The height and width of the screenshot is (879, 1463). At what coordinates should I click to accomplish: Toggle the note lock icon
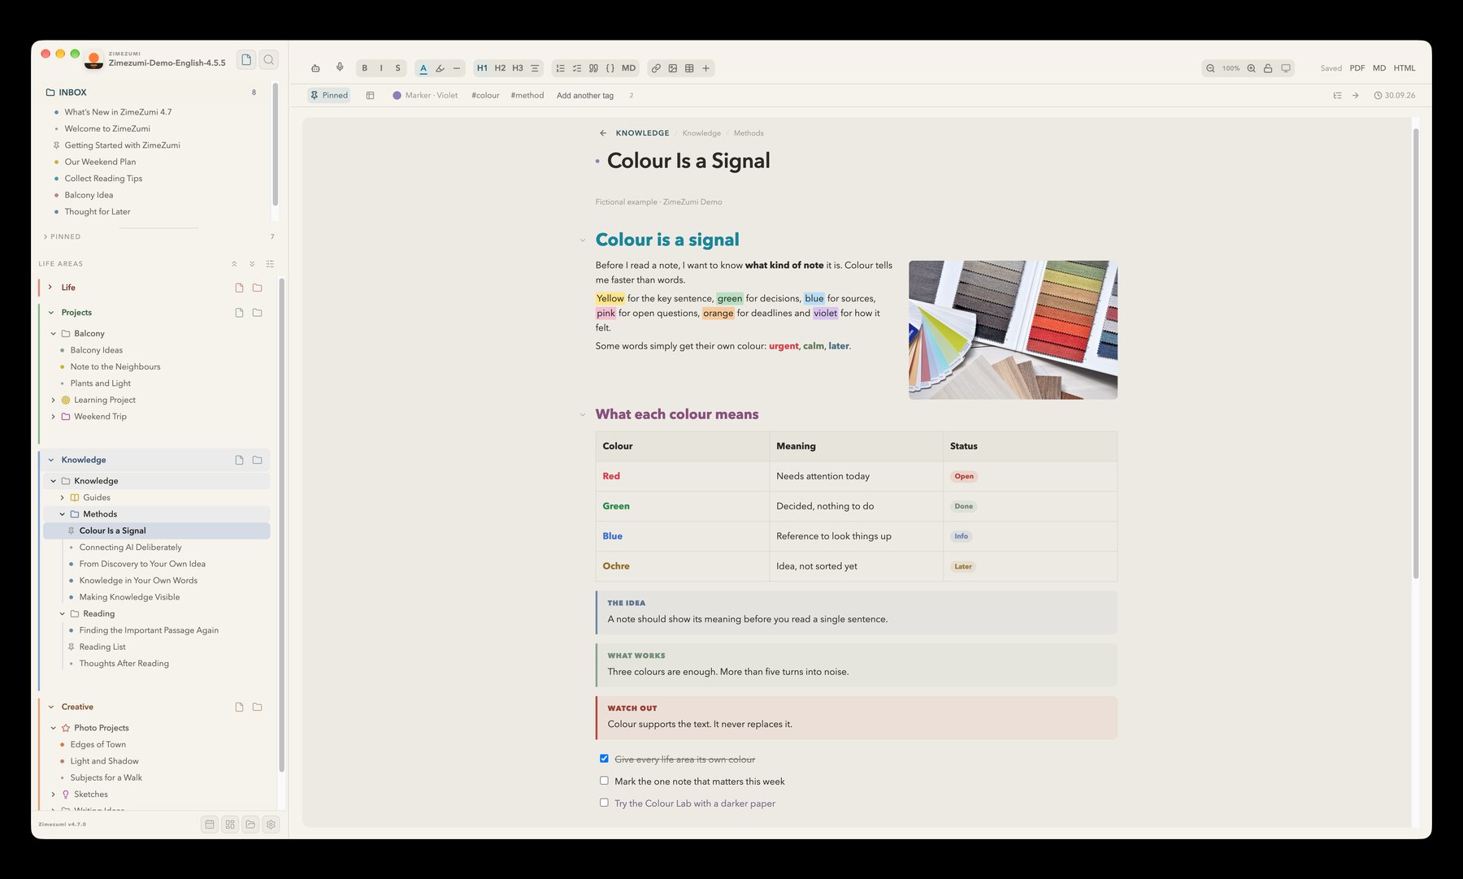[x=1268, y=68]
